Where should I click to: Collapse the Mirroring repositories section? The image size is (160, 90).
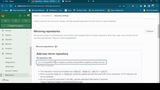pyautogui.click(x=149, y=31)
